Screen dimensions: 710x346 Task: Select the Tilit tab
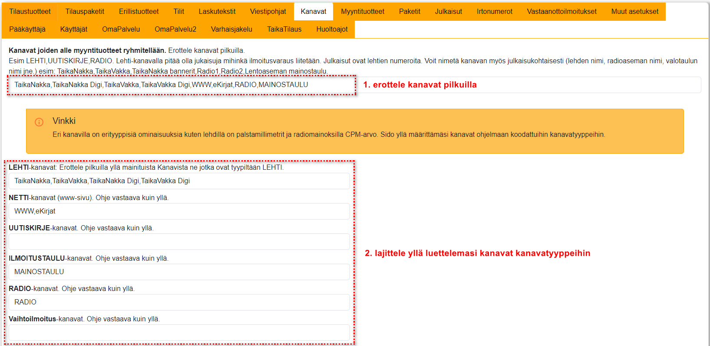click(x=179, y=12)
